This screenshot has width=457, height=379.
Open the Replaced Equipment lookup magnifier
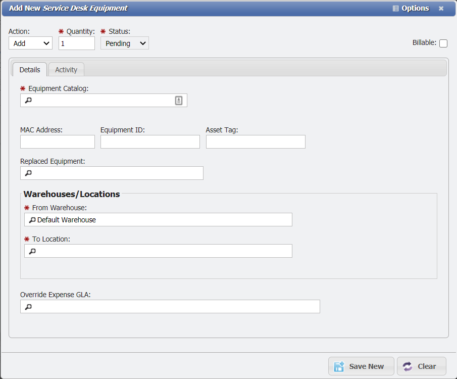28,173
